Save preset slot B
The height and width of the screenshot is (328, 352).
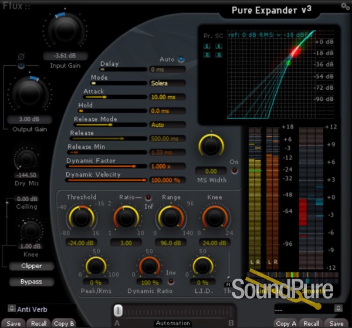336,323
